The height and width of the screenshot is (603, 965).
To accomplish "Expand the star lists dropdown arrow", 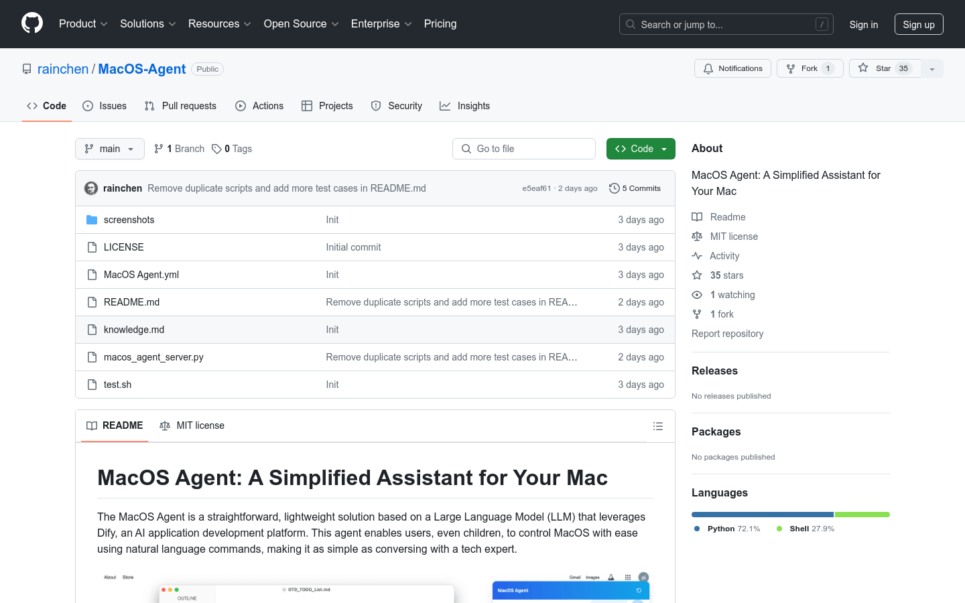I will coord(932,68).
